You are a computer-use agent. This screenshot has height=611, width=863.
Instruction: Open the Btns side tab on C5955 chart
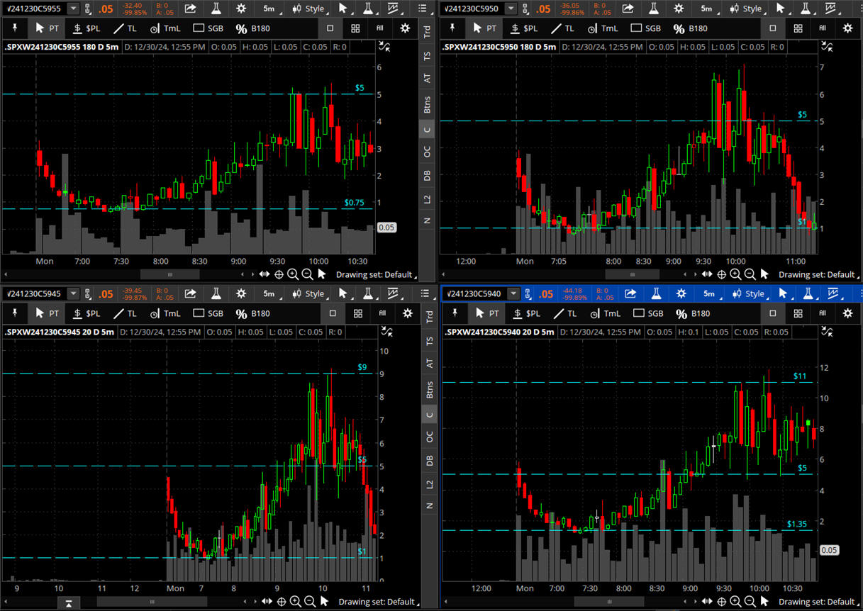pos(427,105)
